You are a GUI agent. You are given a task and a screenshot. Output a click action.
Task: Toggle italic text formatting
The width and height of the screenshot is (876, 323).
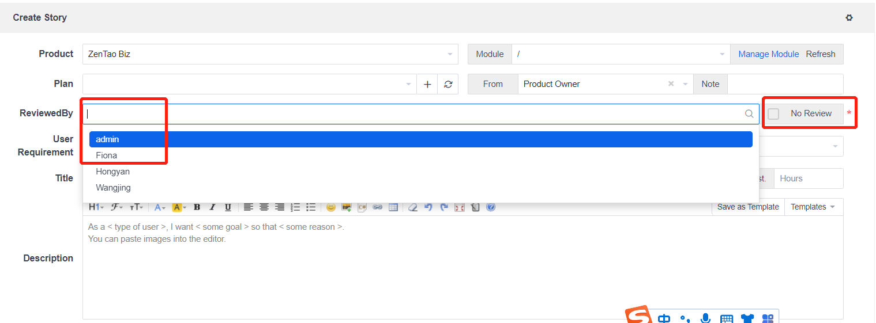[x=212, y=207]
